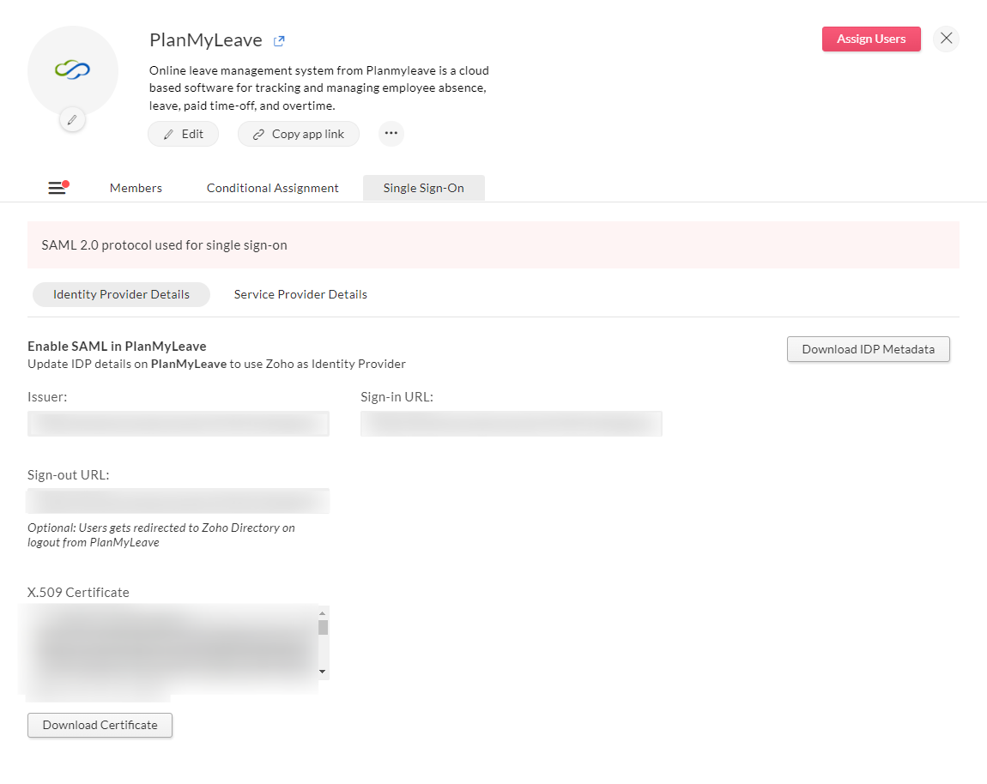Switch to the Members tab
The height and width of the screenshot is (784, 987).
tap(136, 188)
